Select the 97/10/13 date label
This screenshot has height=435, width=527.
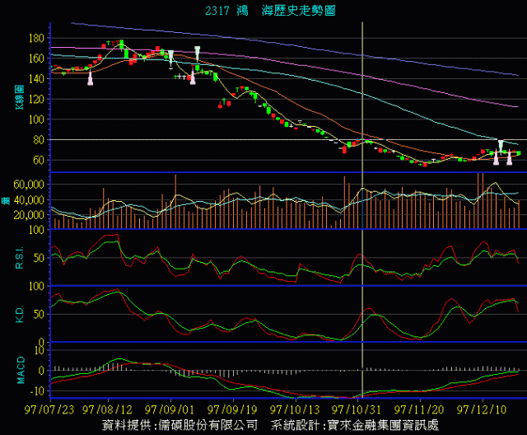295,409
